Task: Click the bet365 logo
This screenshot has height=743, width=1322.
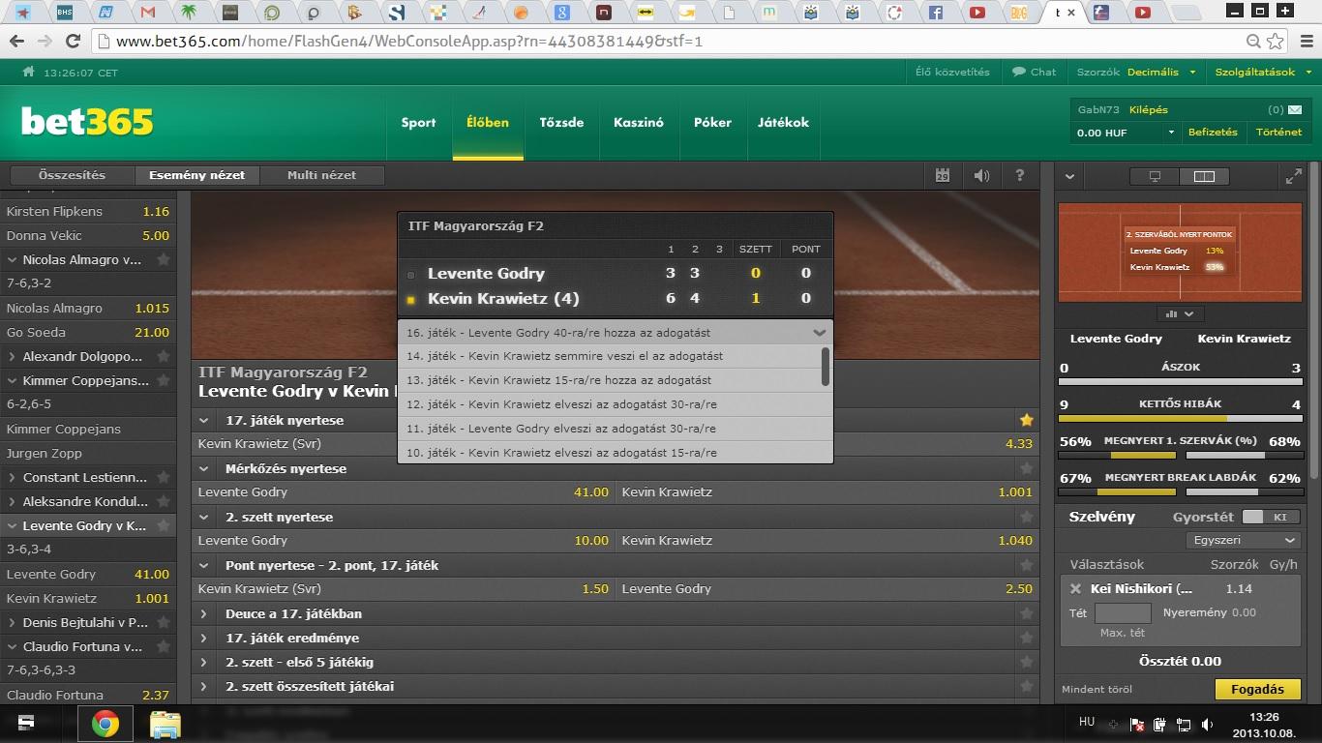Action: point(87,122)
